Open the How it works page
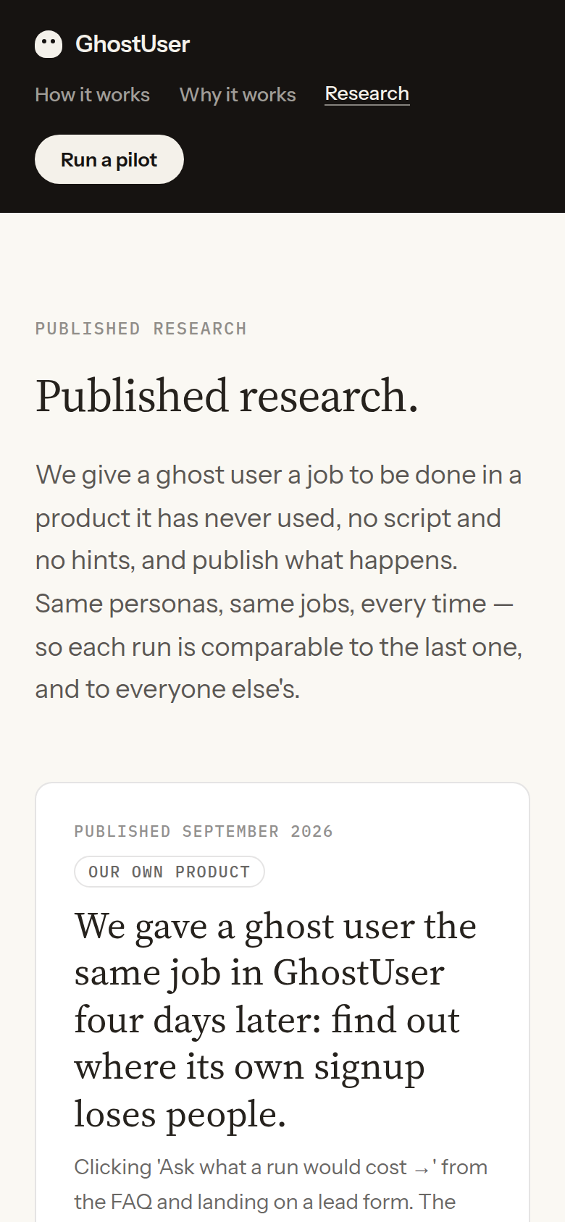The height and width of the screenshot is (1222, 565). [x=93, y=95]
